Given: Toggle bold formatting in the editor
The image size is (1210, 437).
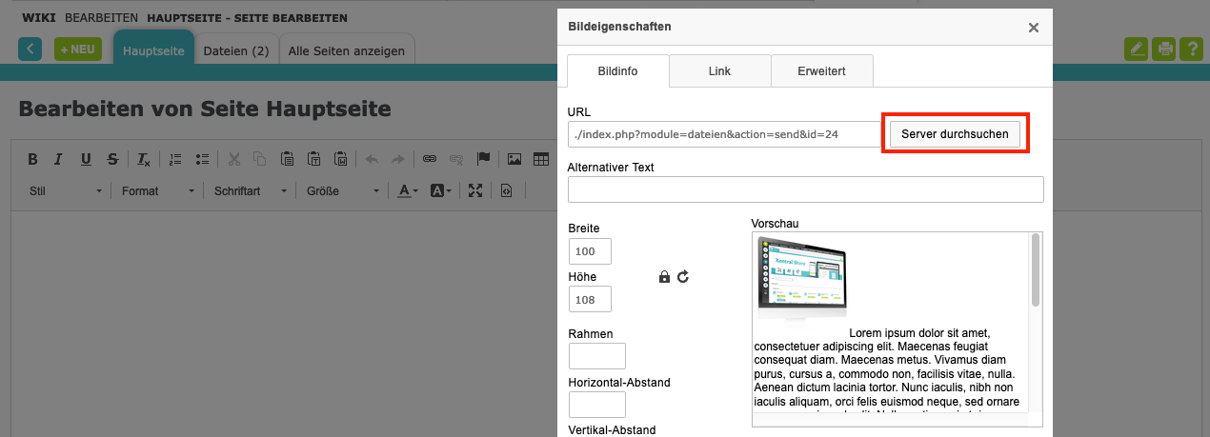Looking at the screenshot, I should [x=32, y=159].
